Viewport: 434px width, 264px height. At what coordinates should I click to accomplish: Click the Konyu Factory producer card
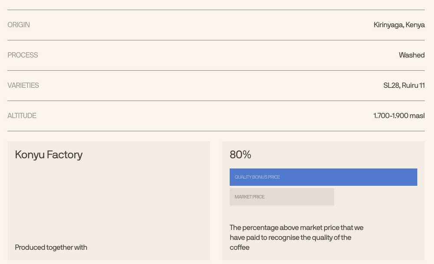pyautogui.click(x=108, y=201)
